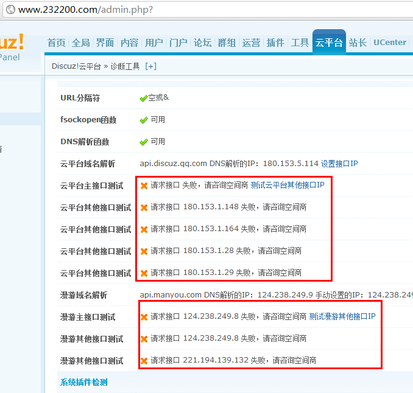Click the 漫游域名解析 row label
This screenshot has width=413, height=393.
click(83, 295)
